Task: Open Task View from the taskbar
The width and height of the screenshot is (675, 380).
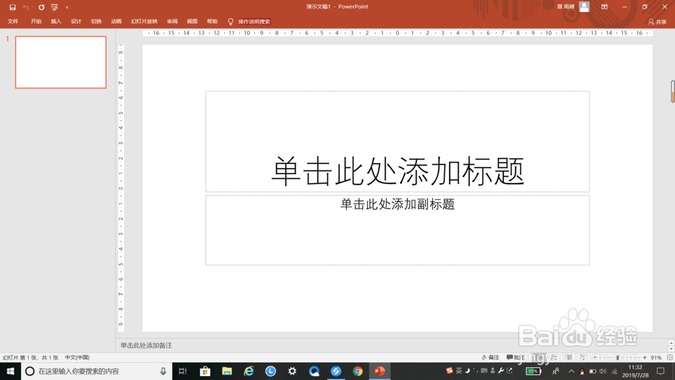Action: tap(182, 371)
